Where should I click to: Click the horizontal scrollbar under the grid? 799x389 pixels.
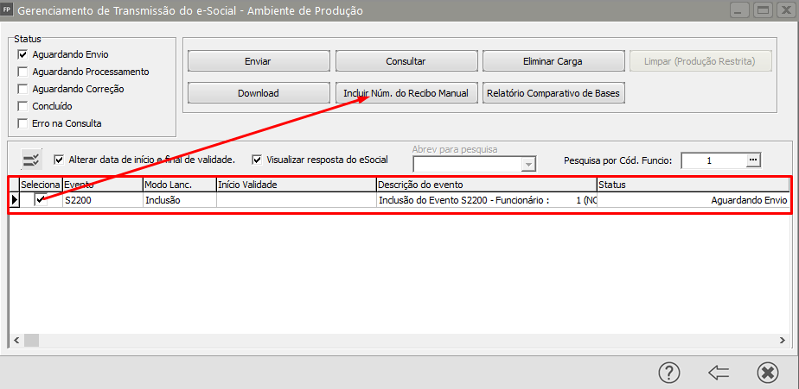tap(398, 343)
